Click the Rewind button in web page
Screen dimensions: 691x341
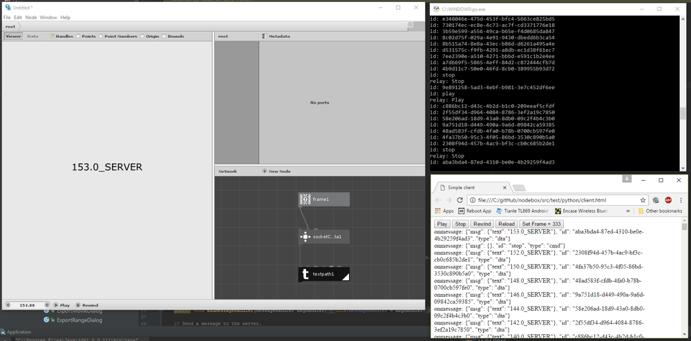[482, 224]
